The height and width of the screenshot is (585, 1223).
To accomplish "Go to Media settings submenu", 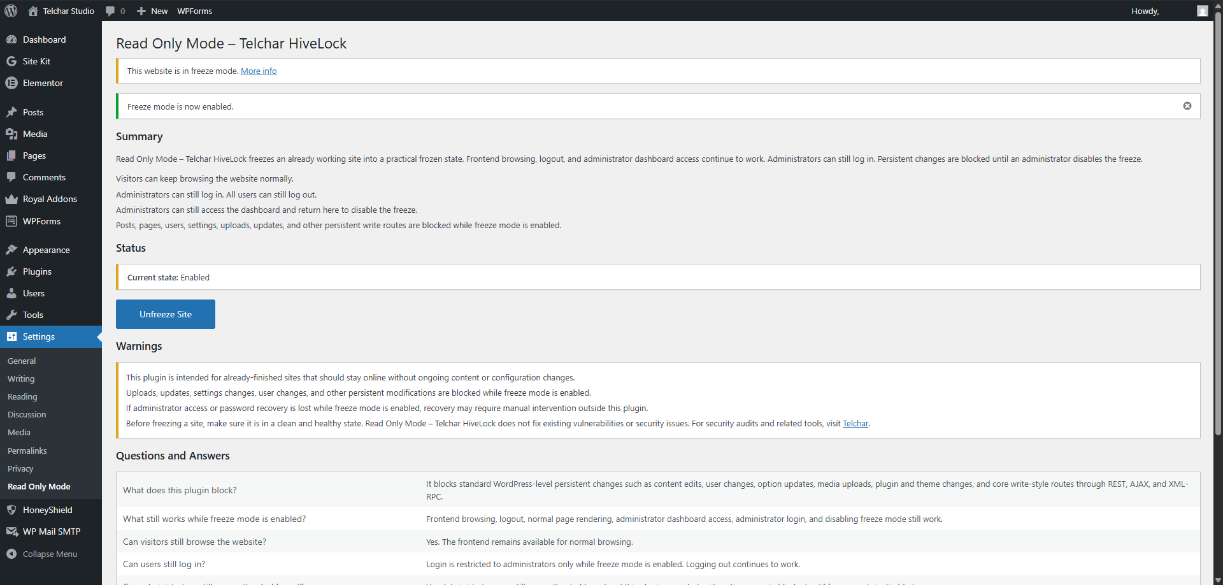I will tap(19, 432).
